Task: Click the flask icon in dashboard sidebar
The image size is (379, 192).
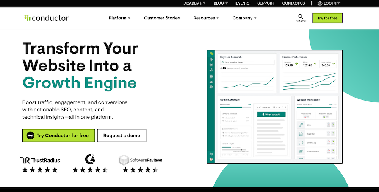Action: coord(211,70)
